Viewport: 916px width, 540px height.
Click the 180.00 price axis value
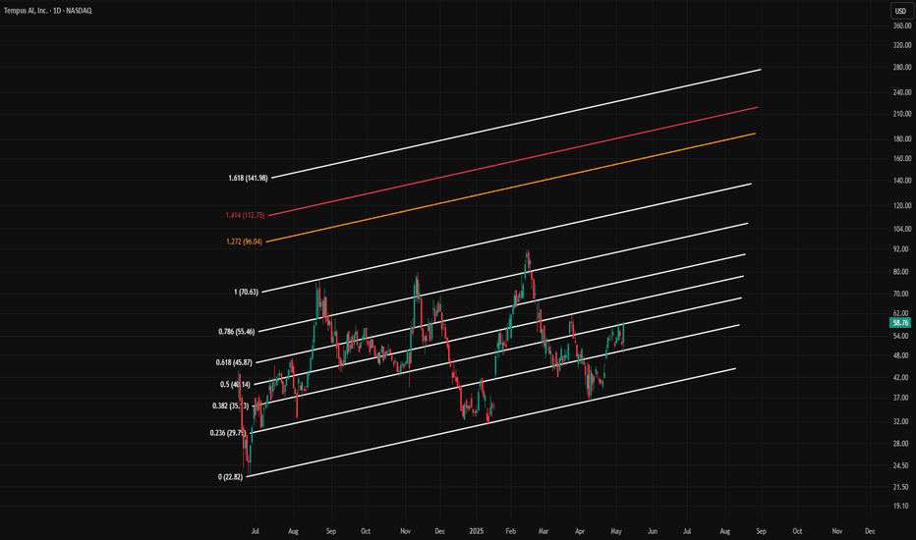902,139
